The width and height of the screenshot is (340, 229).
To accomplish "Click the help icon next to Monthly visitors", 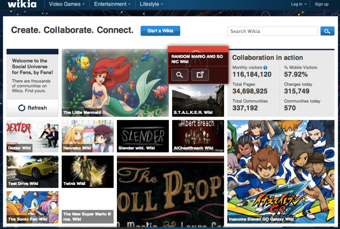I will [265, 68].
